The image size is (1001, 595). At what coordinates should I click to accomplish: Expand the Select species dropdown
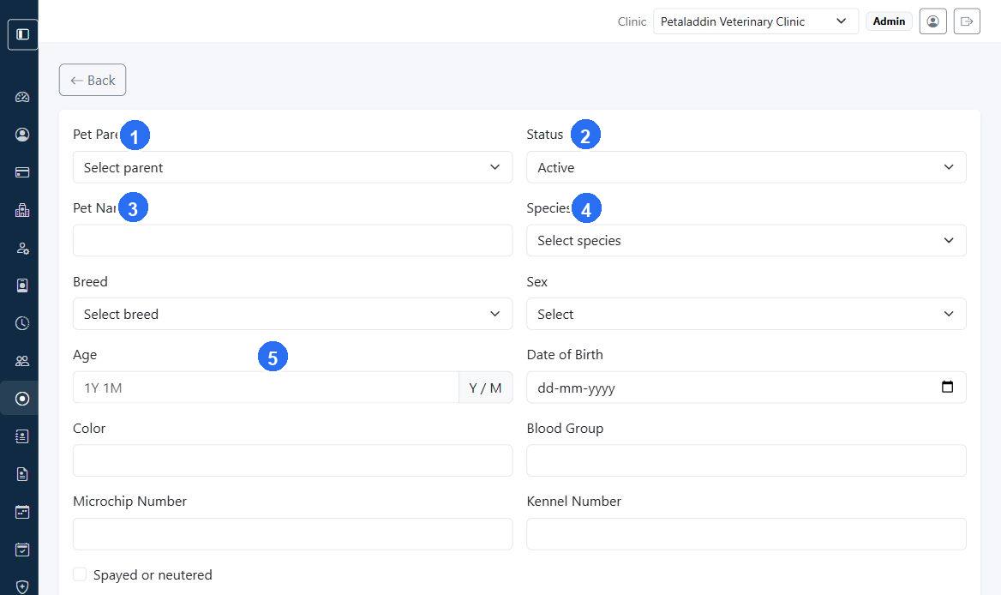pyautogui.click(x=746, y=241)
